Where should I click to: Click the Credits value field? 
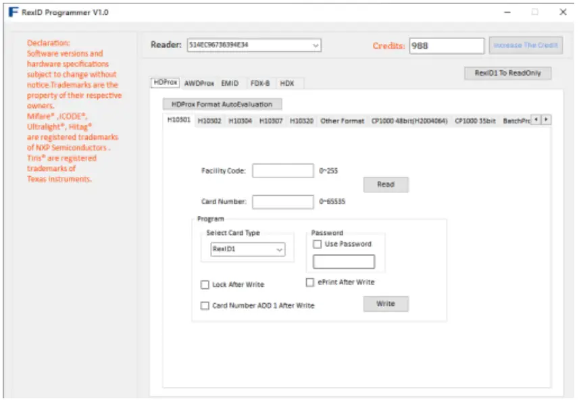[447, 46]
